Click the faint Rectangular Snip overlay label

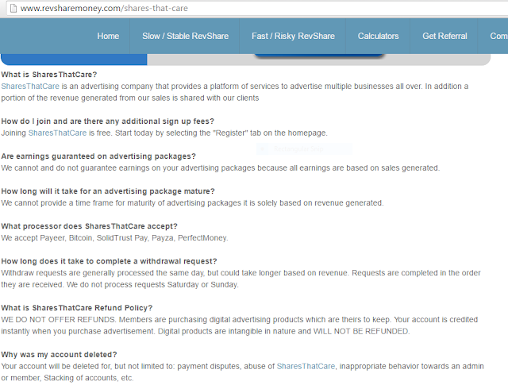click(x=298, y=148)
